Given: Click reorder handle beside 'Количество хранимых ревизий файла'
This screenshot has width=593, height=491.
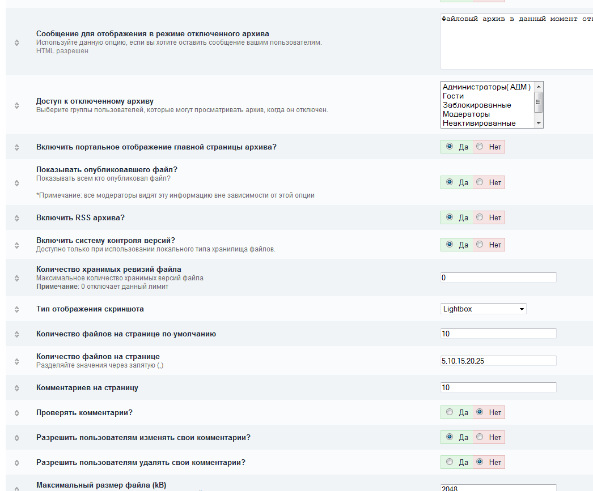Looking at the screenshot, I should 16,278.
